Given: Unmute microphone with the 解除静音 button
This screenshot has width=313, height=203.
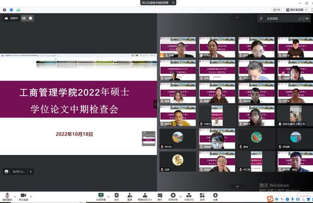Looking at the screenshot, I should [7, 196].
